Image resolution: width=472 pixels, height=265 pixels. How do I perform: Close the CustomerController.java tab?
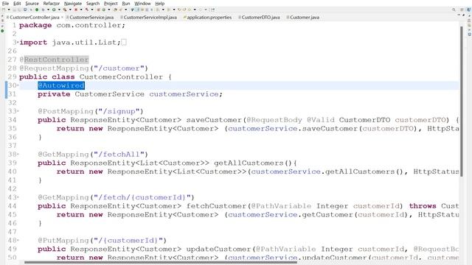point(62,18)
